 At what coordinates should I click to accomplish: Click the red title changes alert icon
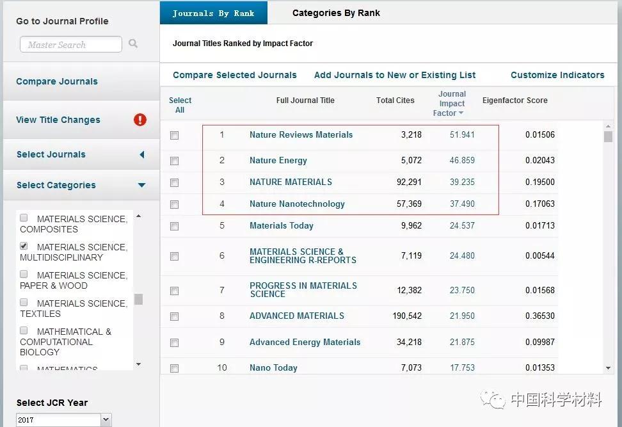(140, 120)
